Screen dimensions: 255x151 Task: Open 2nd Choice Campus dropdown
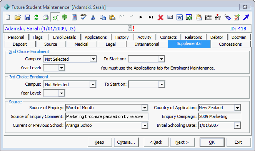(x=93, y=59)
